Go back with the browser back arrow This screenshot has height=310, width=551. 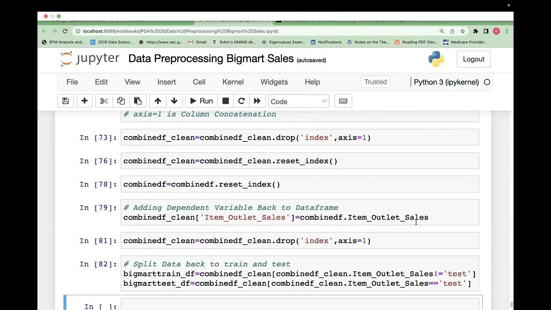tap(44, 31)
